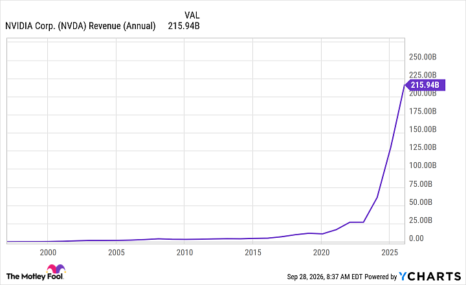Click the 0.00 axis label
Viewport: 466px width, 285px height.
click(x=416, y=238)
